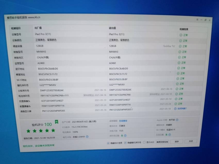Viewport: 219px width, 164px height.
Task: Click the 关闭 button
Action: [191, 141]
